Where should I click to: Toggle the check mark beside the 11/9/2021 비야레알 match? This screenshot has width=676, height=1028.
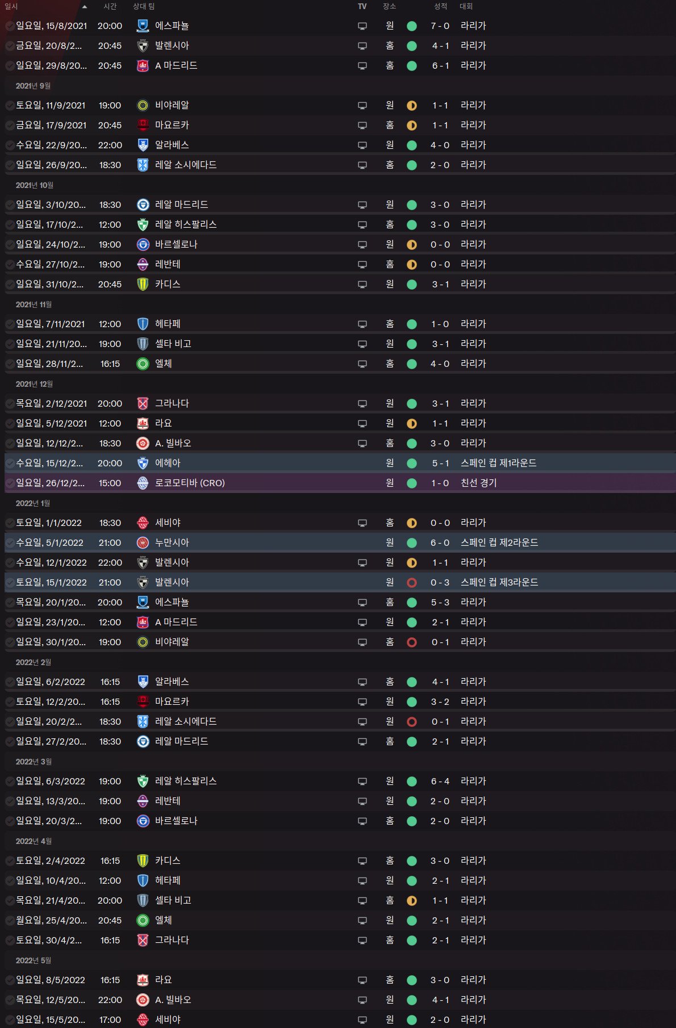coord(10,106)
